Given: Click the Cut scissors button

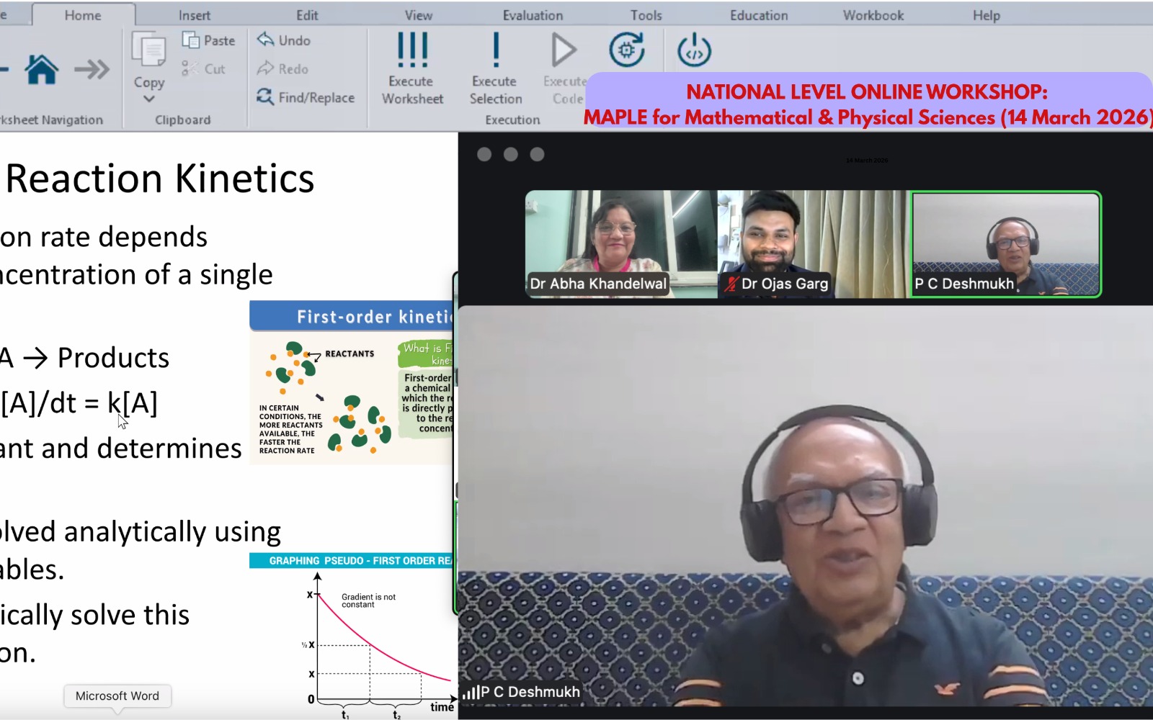Looking at the screenshot, I should (204, 69).
